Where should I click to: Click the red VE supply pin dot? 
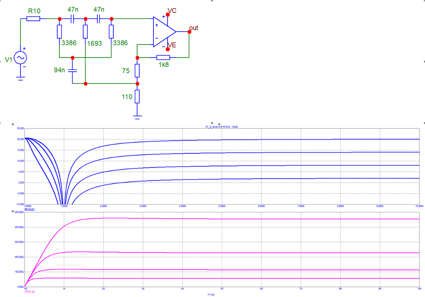[x=168, y=49]
